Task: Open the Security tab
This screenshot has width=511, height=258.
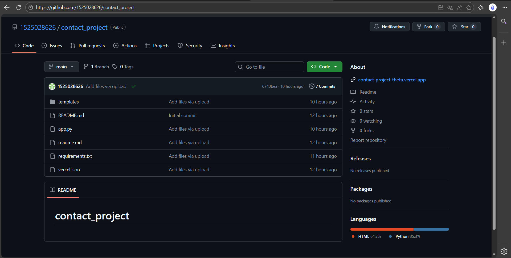Action: click(x=190, y=46)
